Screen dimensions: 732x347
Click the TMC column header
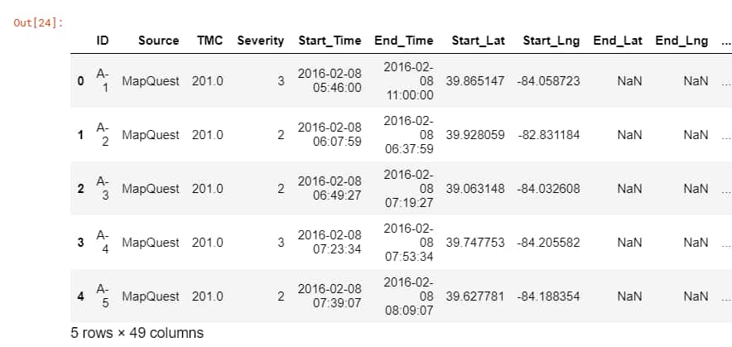(x=209, y=41)
